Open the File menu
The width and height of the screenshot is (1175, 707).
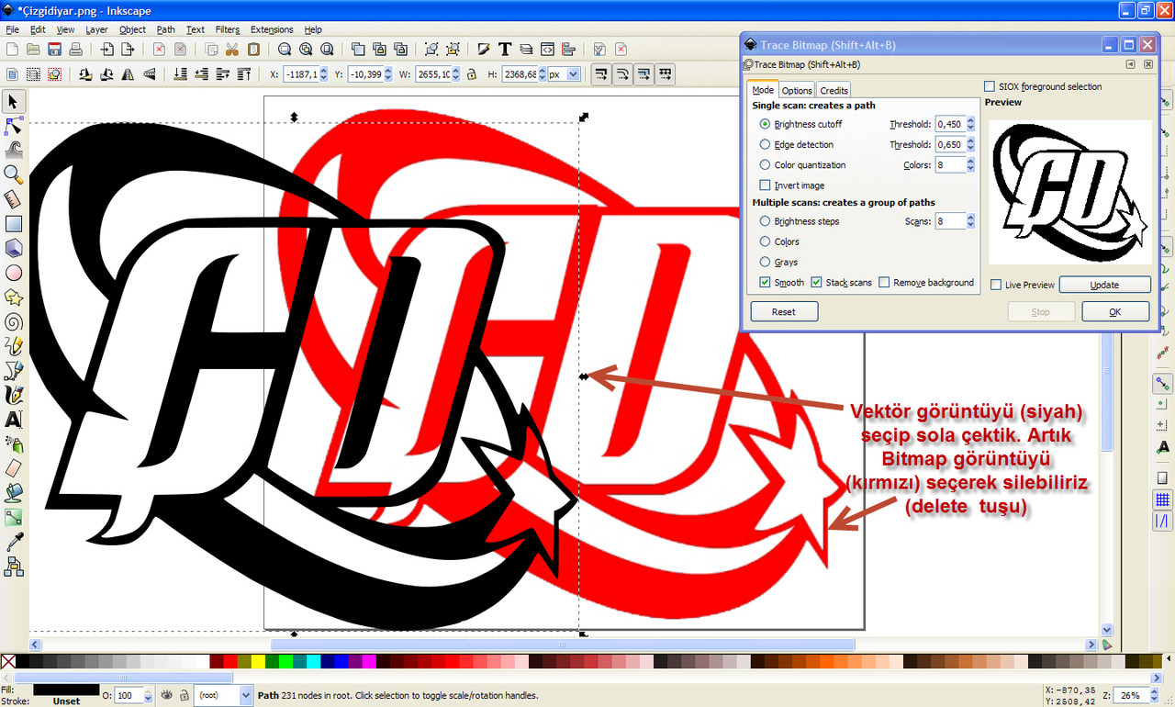[x=12, y=29]
